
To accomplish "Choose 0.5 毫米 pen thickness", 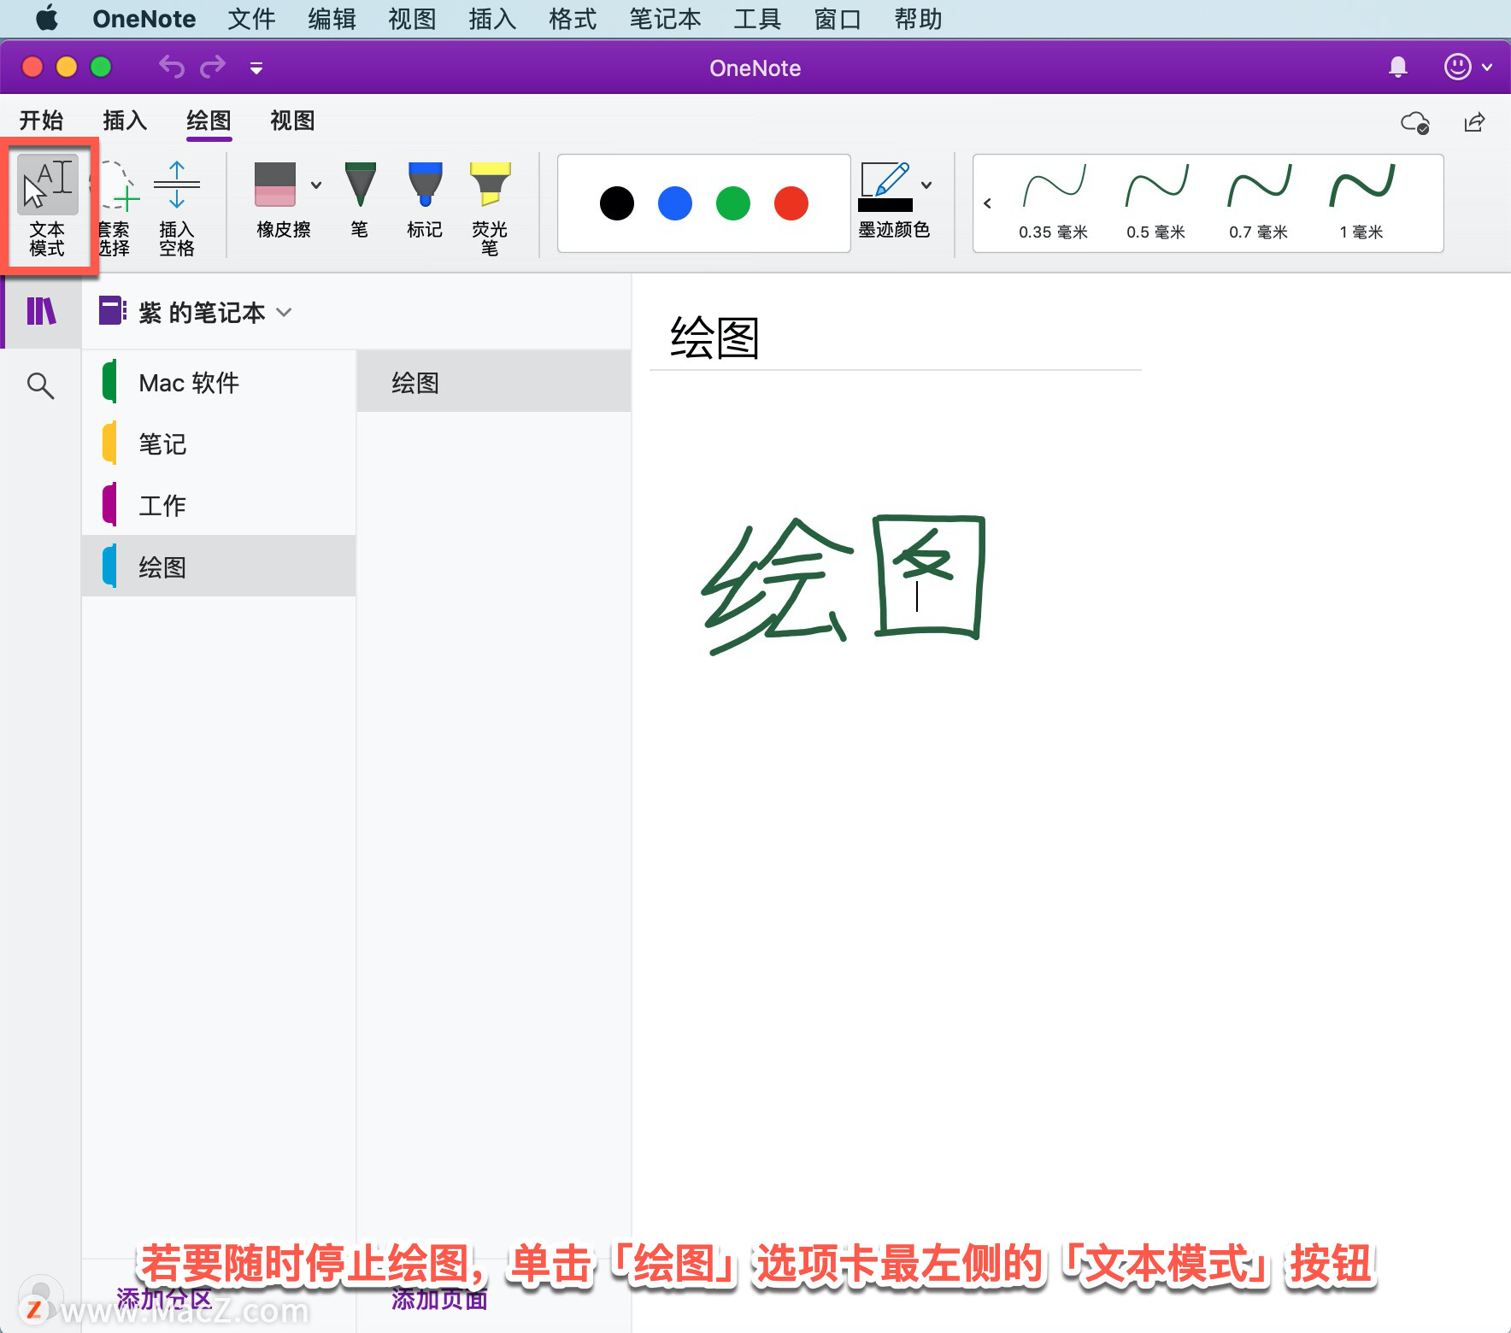I will (x=1155, y=202).
